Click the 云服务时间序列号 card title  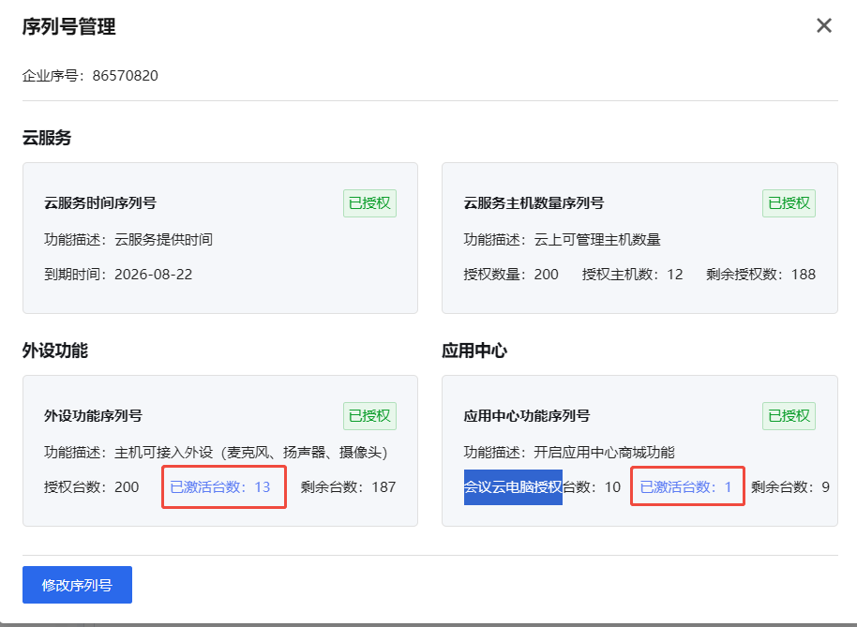pyautogui.click(x=100, y=202)
